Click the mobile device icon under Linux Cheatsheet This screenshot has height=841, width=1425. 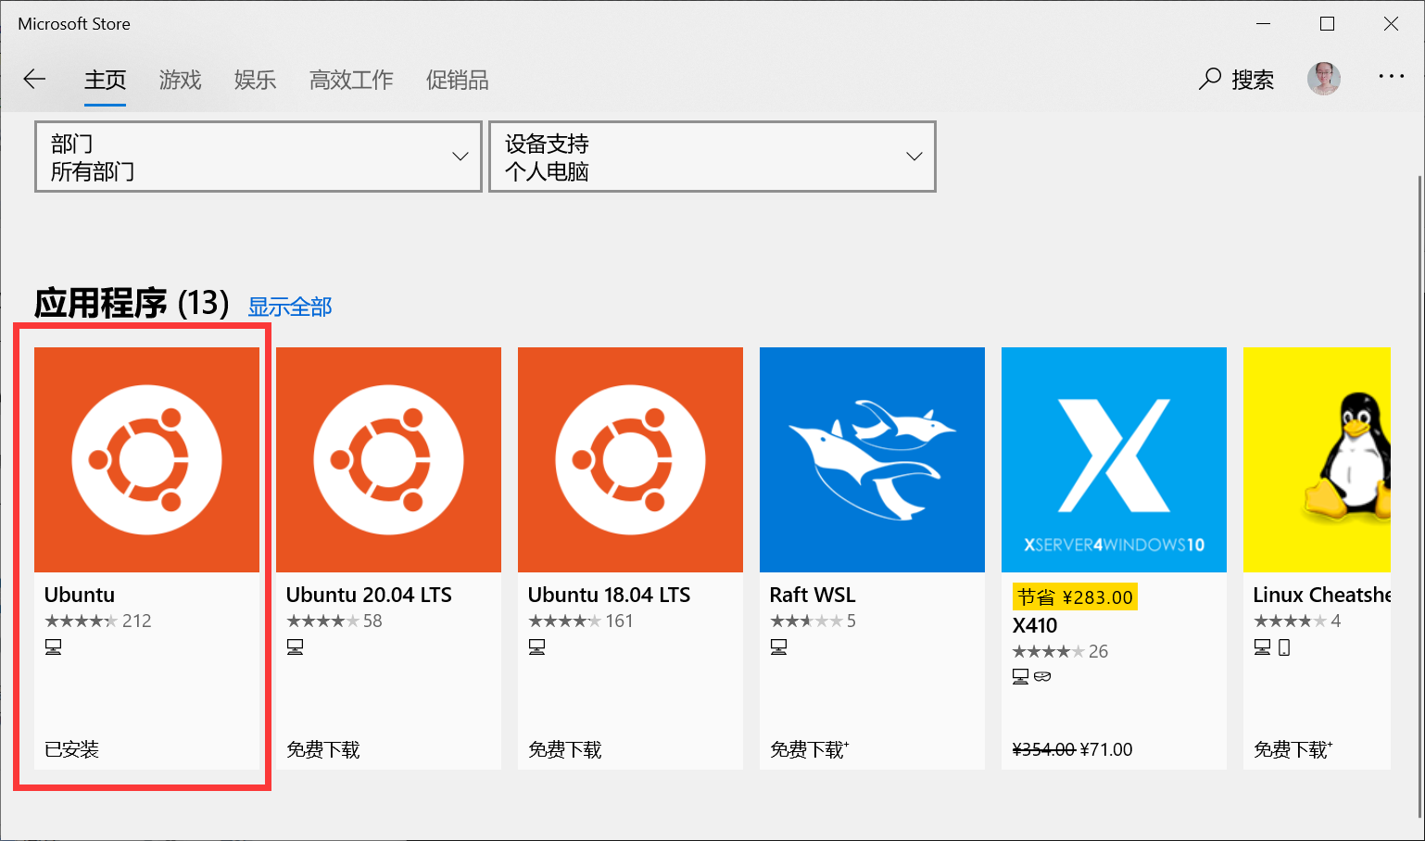(x=1284, y=647)
